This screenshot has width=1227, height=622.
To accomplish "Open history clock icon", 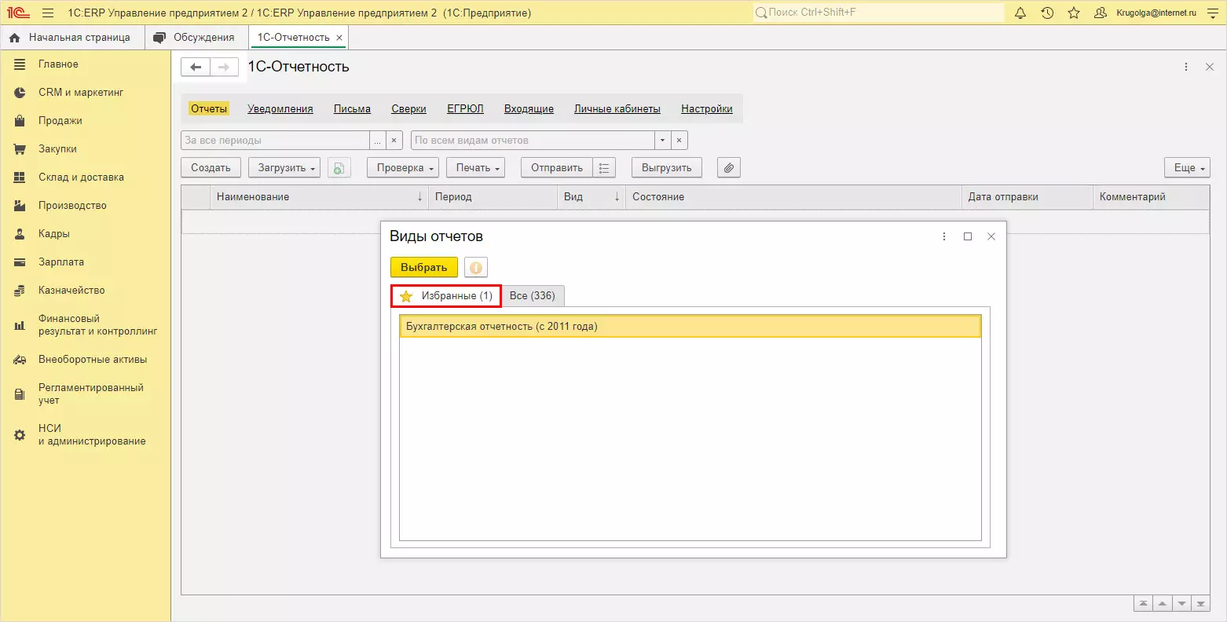I will coord(1047,13).
